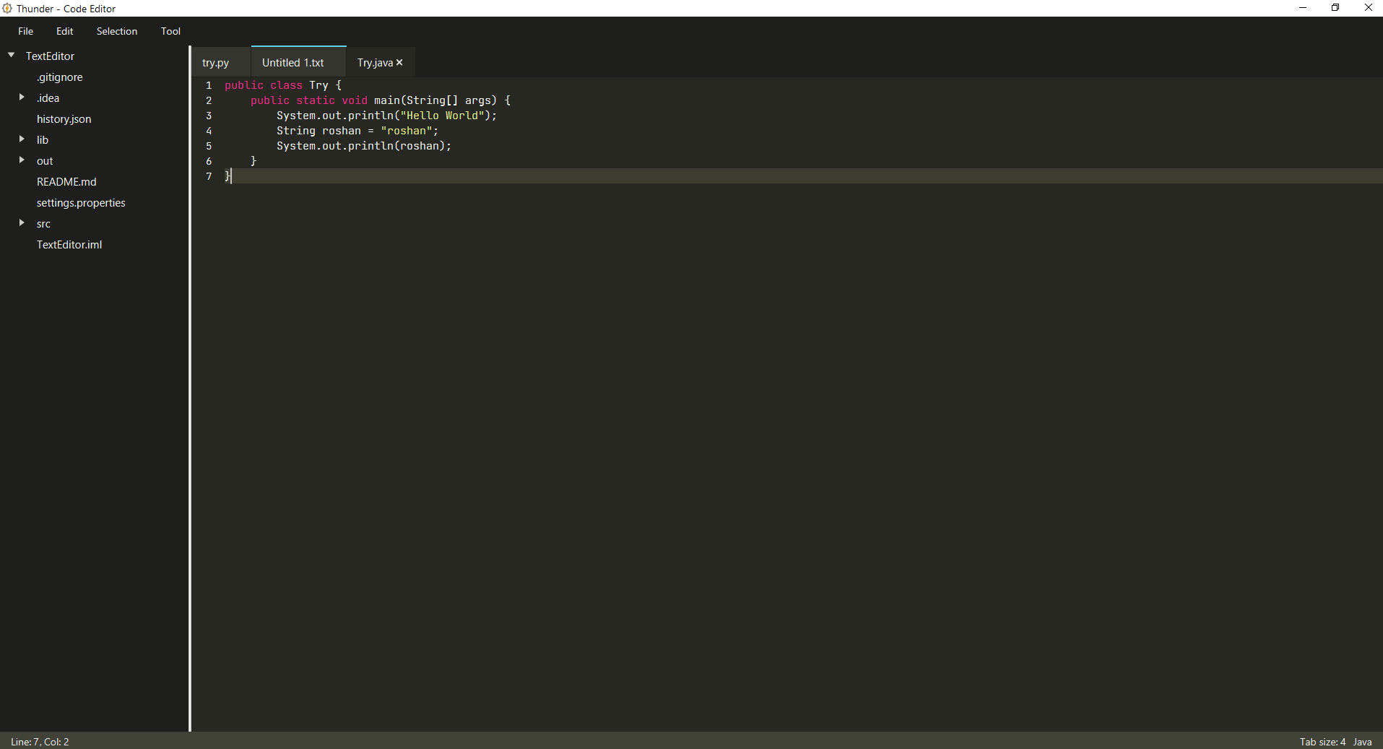Expand the .idea folder
1383x749 pixels.
click(22, 98)
